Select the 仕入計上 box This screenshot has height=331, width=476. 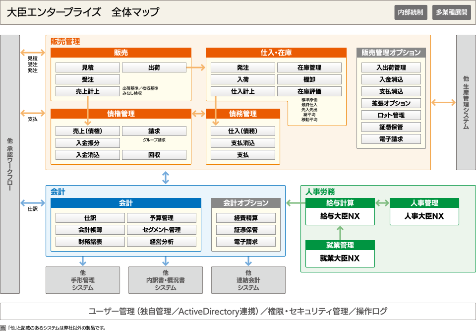[243, 91]
